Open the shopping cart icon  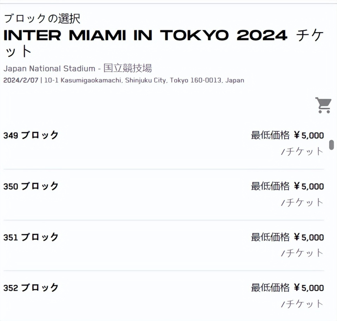[323, 105]
